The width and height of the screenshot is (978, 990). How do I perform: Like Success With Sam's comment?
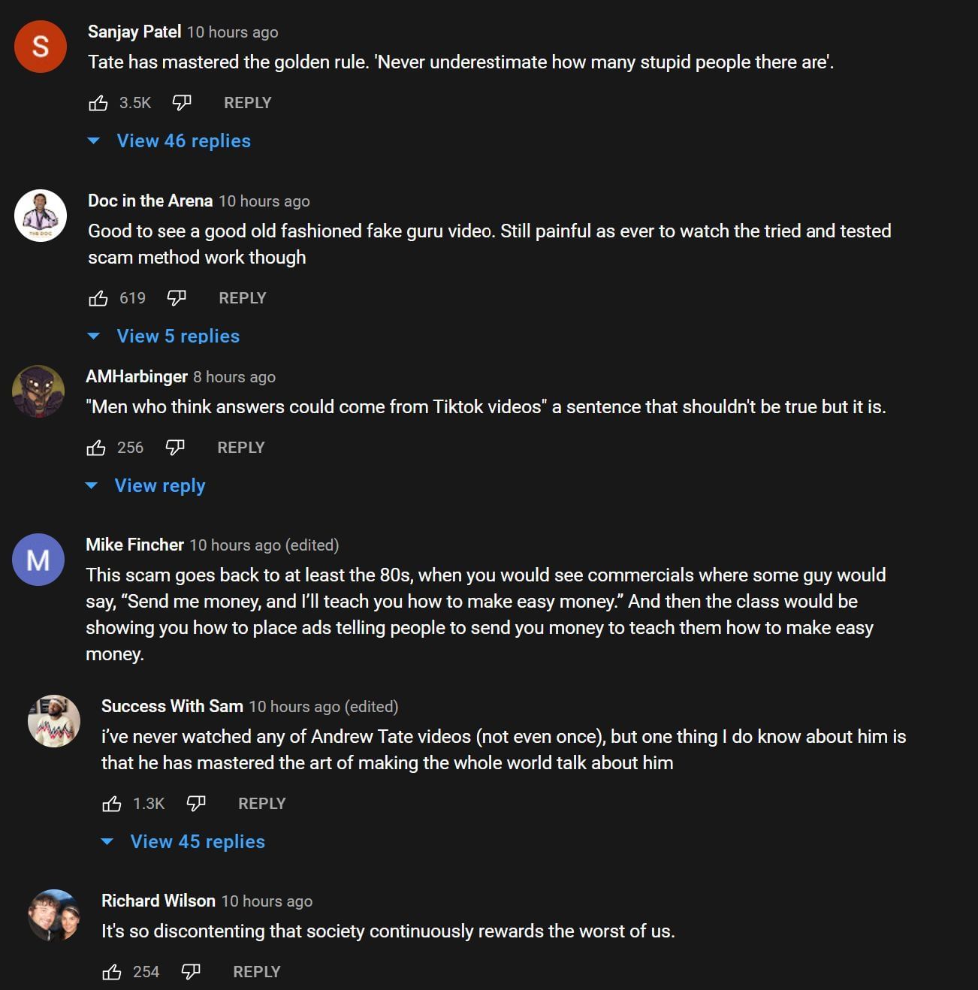coord(112,804)
